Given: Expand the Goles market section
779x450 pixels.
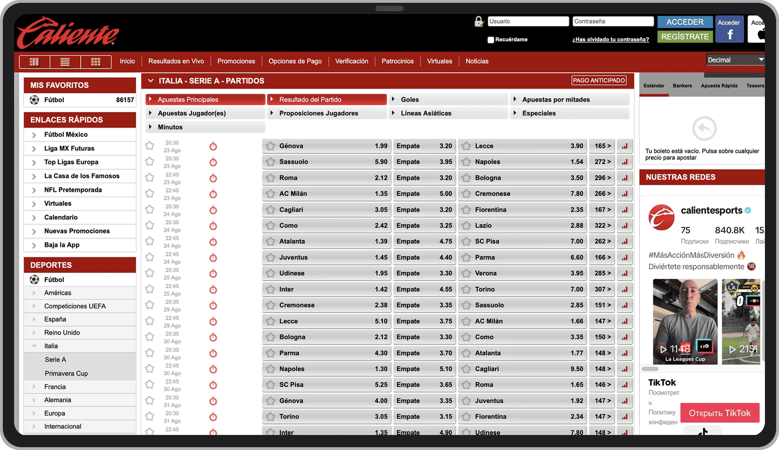Looking at the screenshot, I should 448,99.
